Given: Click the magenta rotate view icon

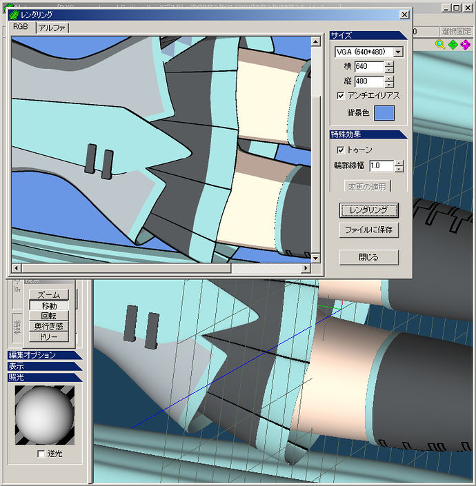Looking at the screenshot, I should pyautogui.click(x=466, y=45).
